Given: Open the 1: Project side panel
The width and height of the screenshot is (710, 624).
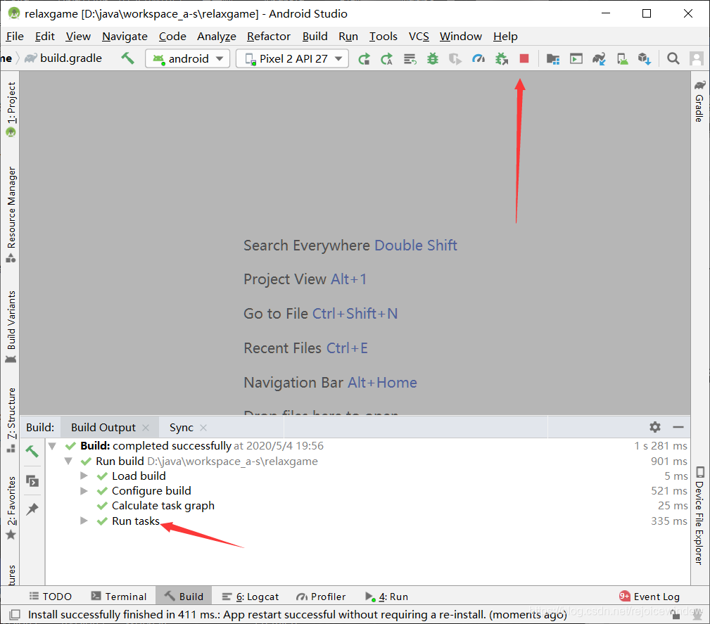Looking at the screenshot, I should pyautogui.click(x=11, y=109).
